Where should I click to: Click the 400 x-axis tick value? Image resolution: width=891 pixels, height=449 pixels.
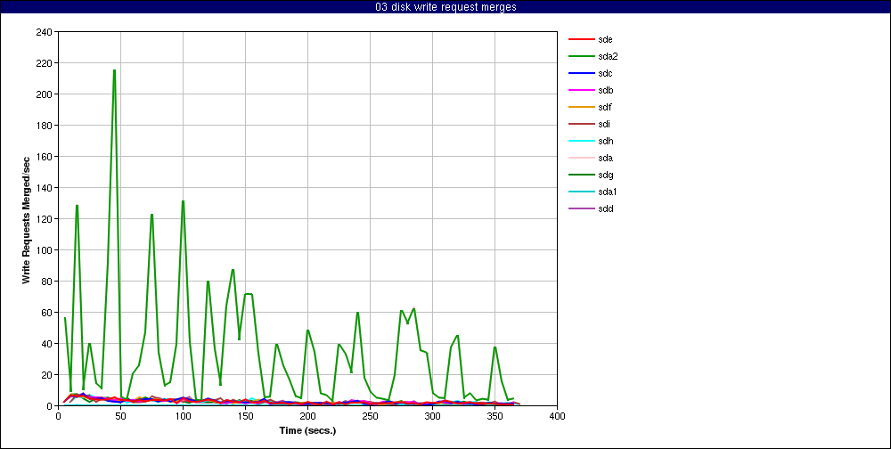pos(557,416)
